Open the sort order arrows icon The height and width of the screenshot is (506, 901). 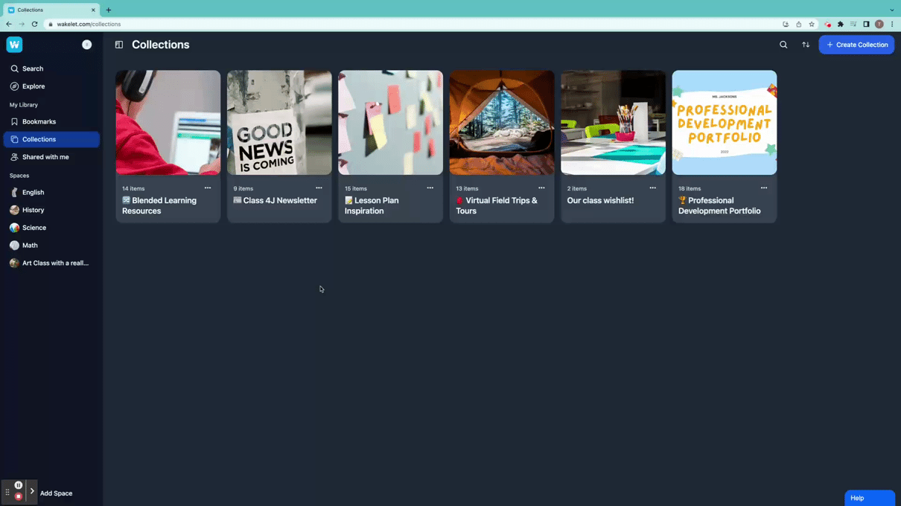(x=806, y=45)
